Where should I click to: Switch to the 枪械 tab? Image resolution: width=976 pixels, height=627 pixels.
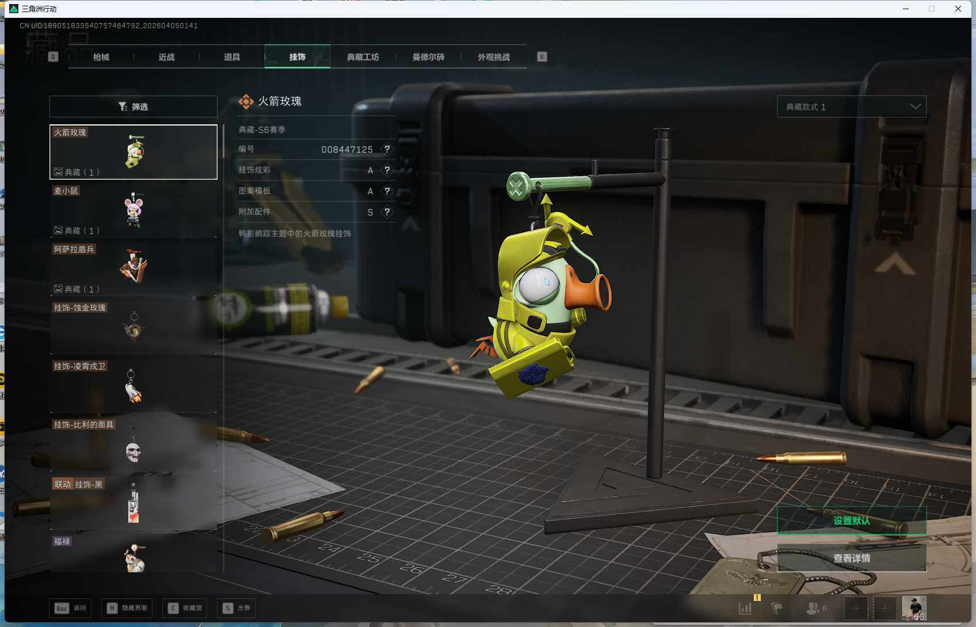click(101, 57)
